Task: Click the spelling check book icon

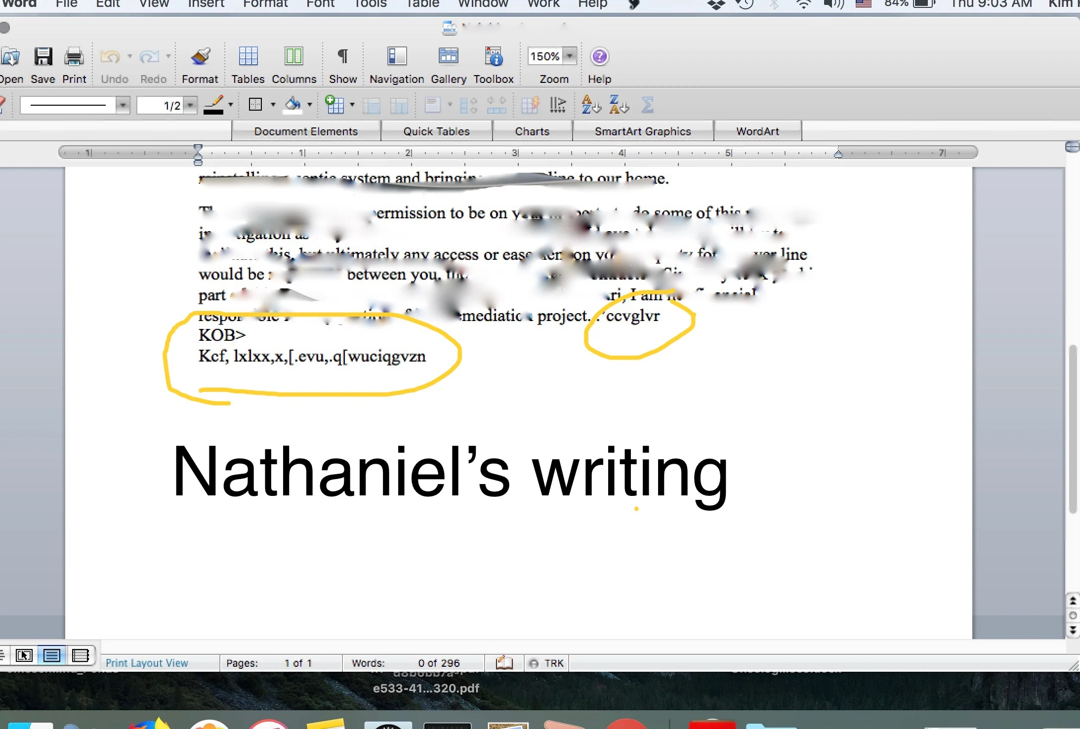Action: (x=504, y=663)
